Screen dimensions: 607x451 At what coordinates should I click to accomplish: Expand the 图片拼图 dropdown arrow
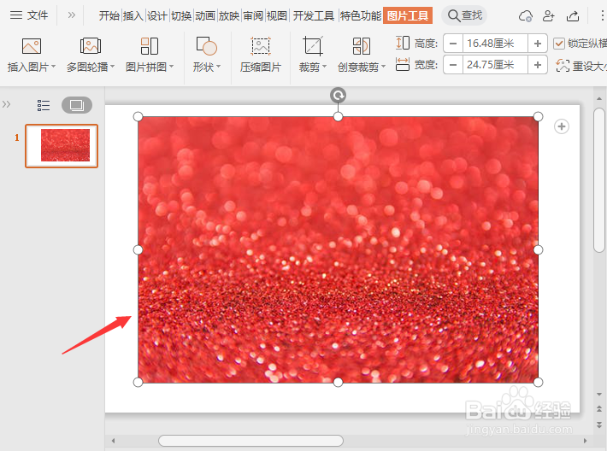172,67
